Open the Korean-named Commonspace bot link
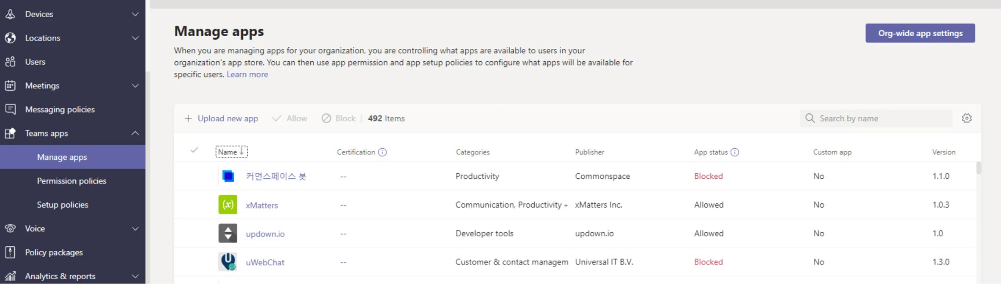 (x=276, y=176)
